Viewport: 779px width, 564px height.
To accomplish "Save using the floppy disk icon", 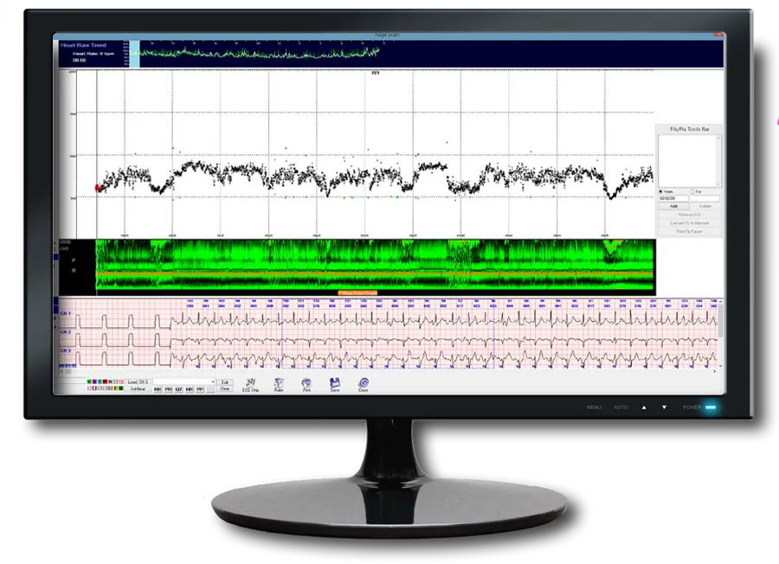I will pos(335,385).
